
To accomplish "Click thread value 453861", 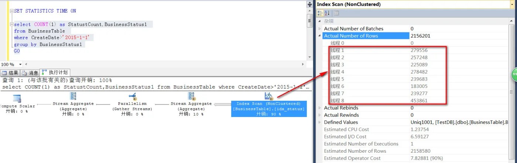I will click(419, 100).
